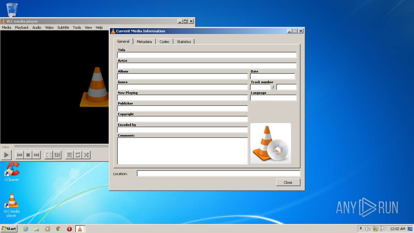This screenshot has height=233, width=414.
Task: Open the Help menu in VLC
Action: [99, 28]
